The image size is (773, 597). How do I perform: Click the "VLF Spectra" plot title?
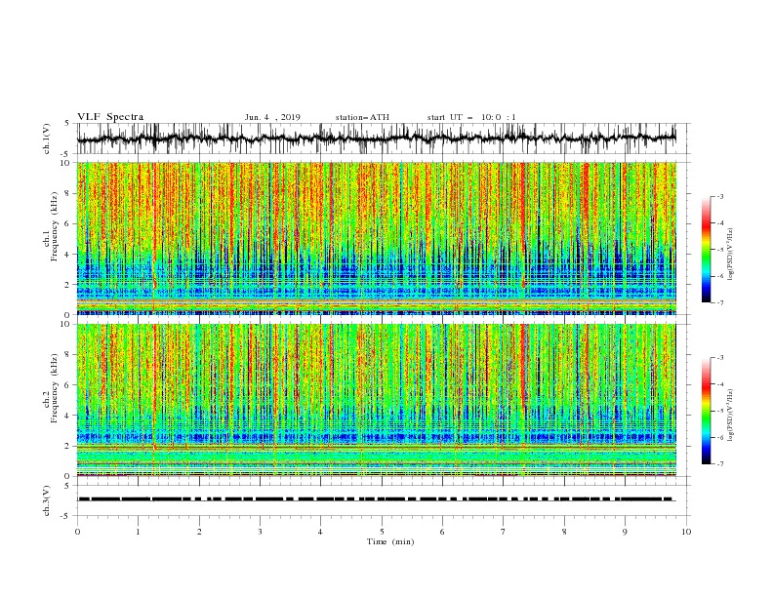(110, 117)
